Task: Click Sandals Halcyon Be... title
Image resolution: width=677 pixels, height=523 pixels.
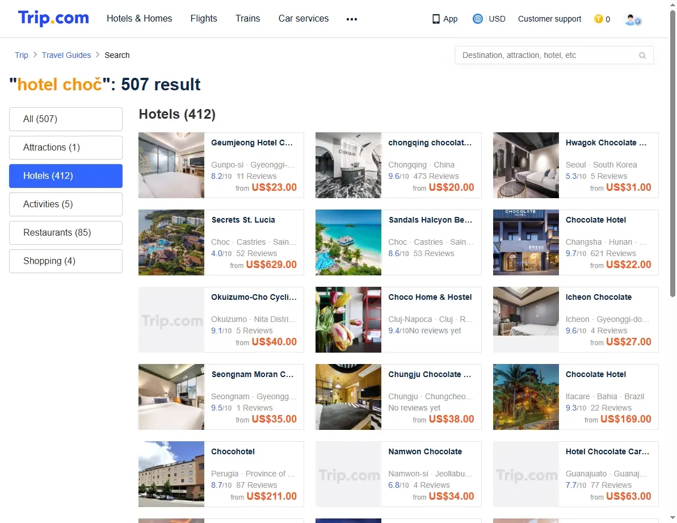Action: (x=431, y=220)
